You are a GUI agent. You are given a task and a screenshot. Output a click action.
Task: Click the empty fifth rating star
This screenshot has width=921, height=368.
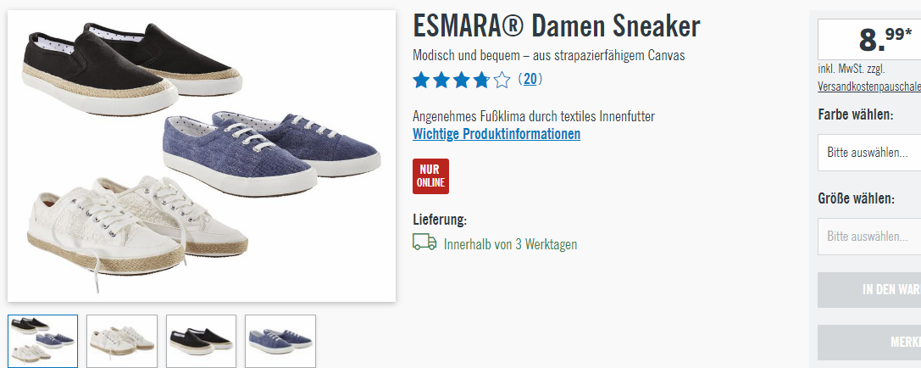pos(502,80)
